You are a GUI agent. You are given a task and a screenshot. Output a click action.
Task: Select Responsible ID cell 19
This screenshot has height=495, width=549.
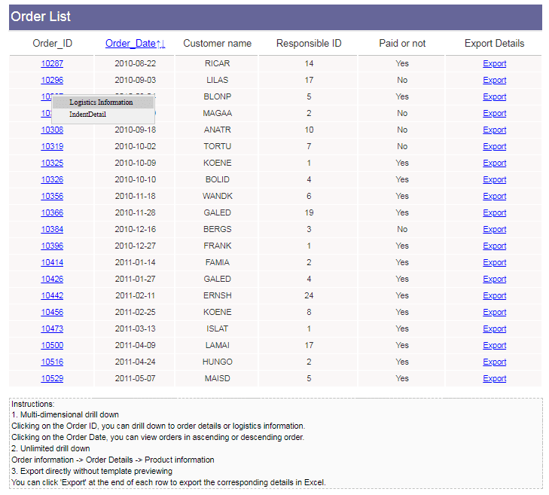[x=309, y=212]
